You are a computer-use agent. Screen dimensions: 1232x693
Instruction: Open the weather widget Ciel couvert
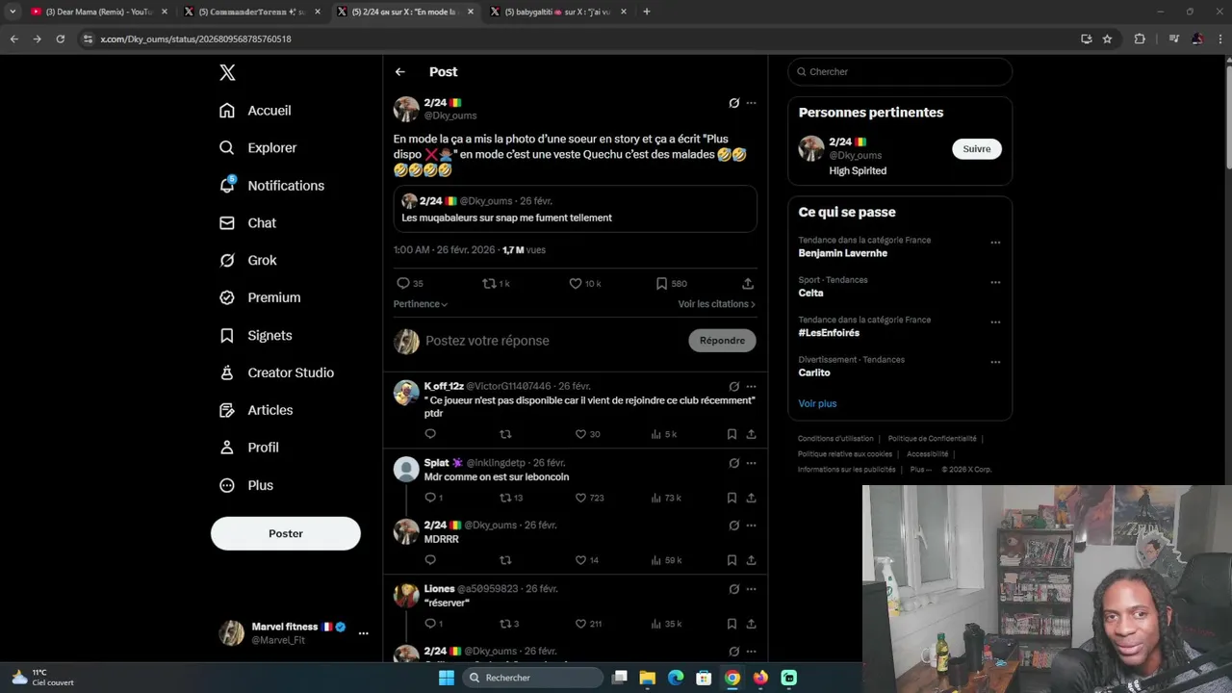(x=41, y=678)
